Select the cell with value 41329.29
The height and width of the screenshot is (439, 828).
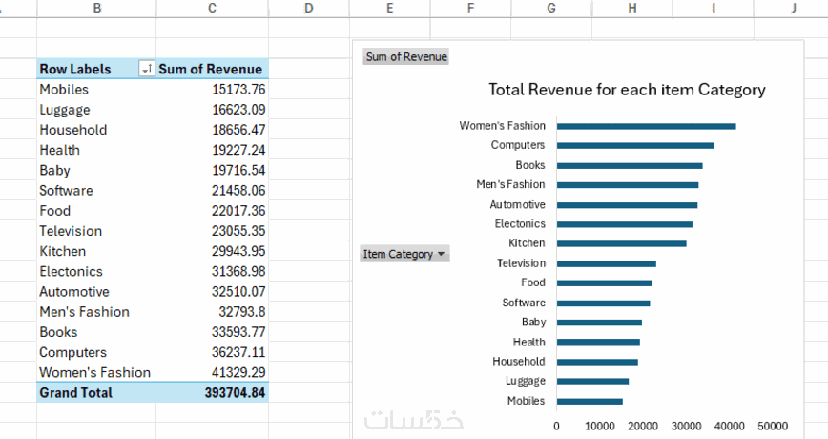tap(213, 372)
